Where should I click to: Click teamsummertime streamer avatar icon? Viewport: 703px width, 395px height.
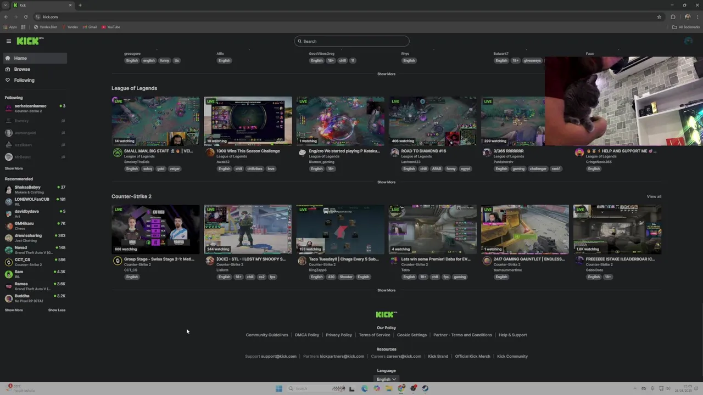487,261
